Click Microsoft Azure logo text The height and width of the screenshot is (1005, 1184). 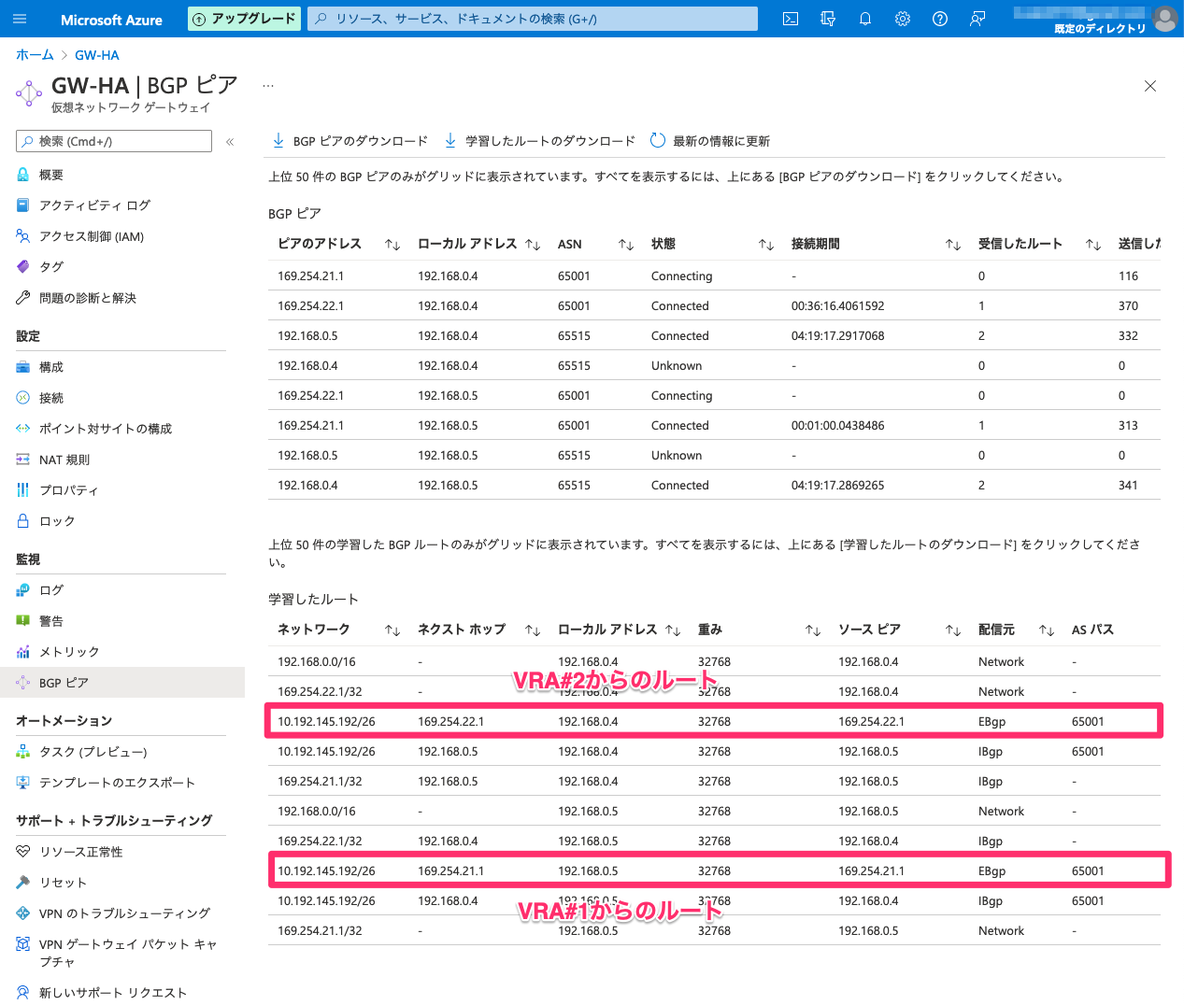[x=111, y=20]
